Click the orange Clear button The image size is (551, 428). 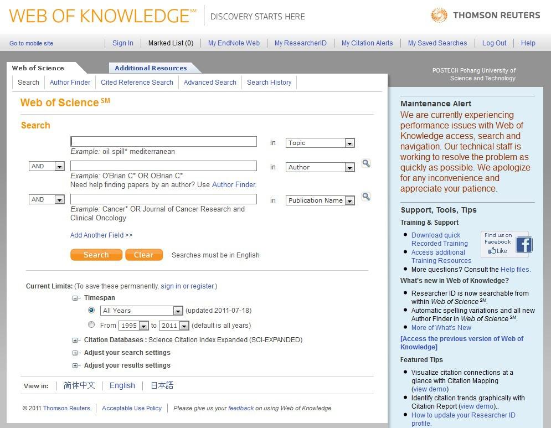coord(144,255)
